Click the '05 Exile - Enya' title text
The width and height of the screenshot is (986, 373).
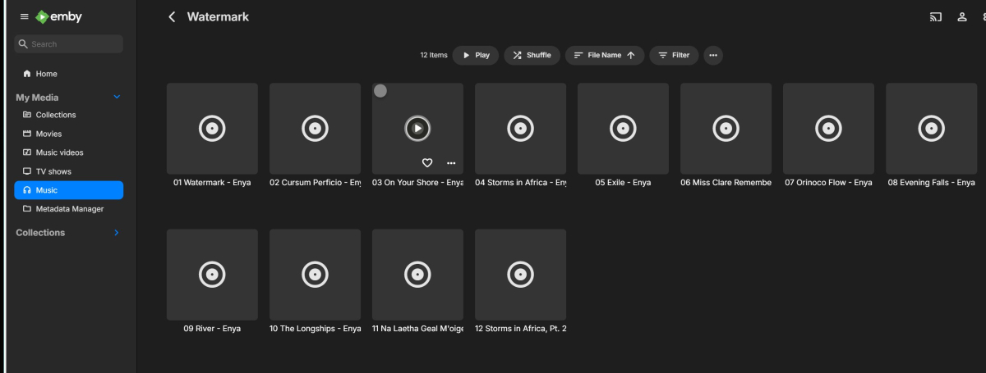tap(623, 183)
